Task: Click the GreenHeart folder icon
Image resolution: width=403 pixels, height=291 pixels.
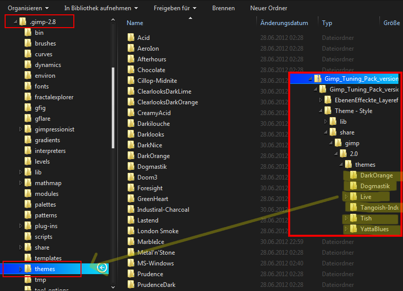Action: coord(131,199)
